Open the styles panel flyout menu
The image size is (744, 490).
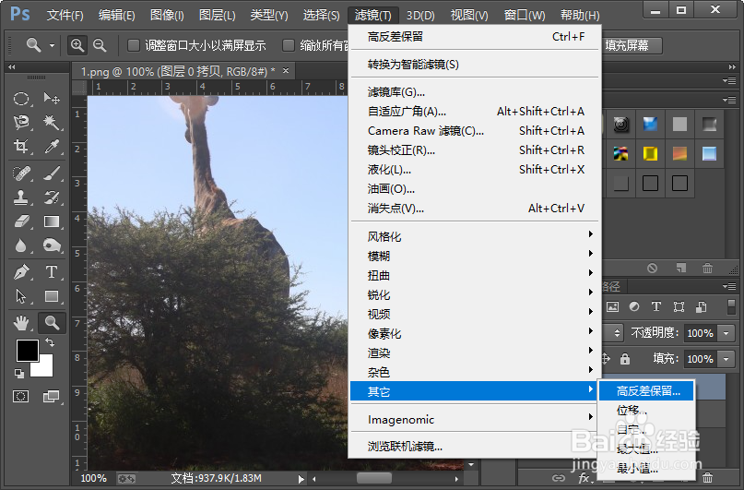(x=729, y=100)
